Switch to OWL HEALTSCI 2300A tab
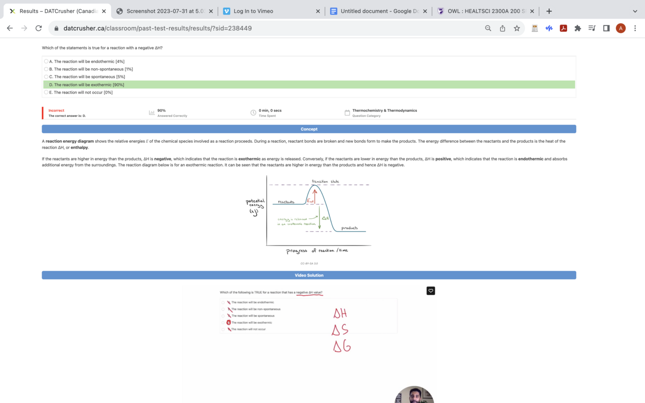The image size is (645, 403). [x=485, y=11]
